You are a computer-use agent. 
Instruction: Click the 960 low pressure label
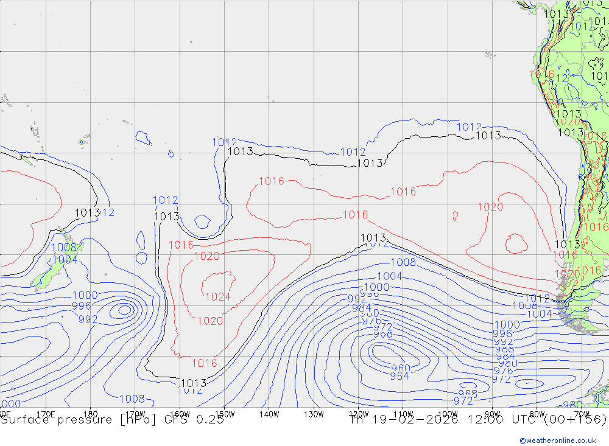(x=401, y=368)
